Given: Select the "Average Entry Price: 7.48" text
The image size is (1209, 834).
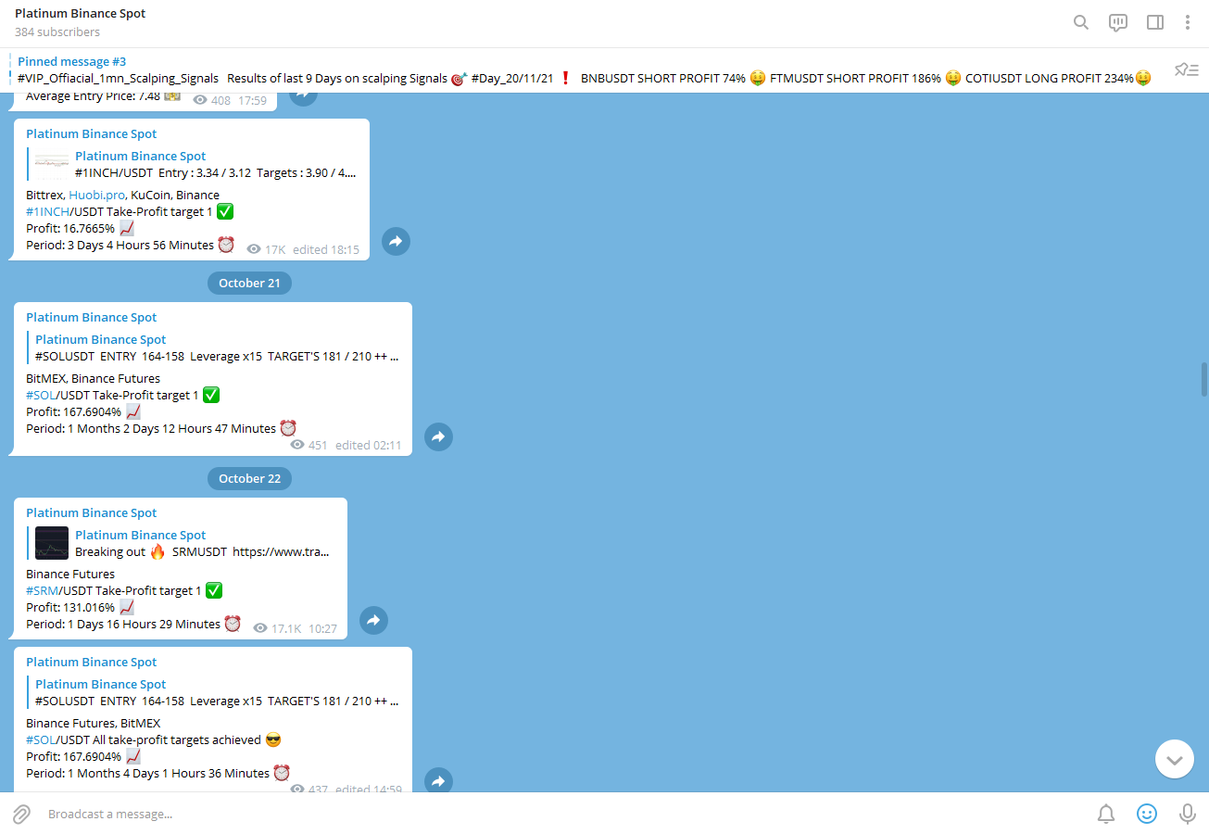Looking at the screenshot, I should [x=93, y=96].
